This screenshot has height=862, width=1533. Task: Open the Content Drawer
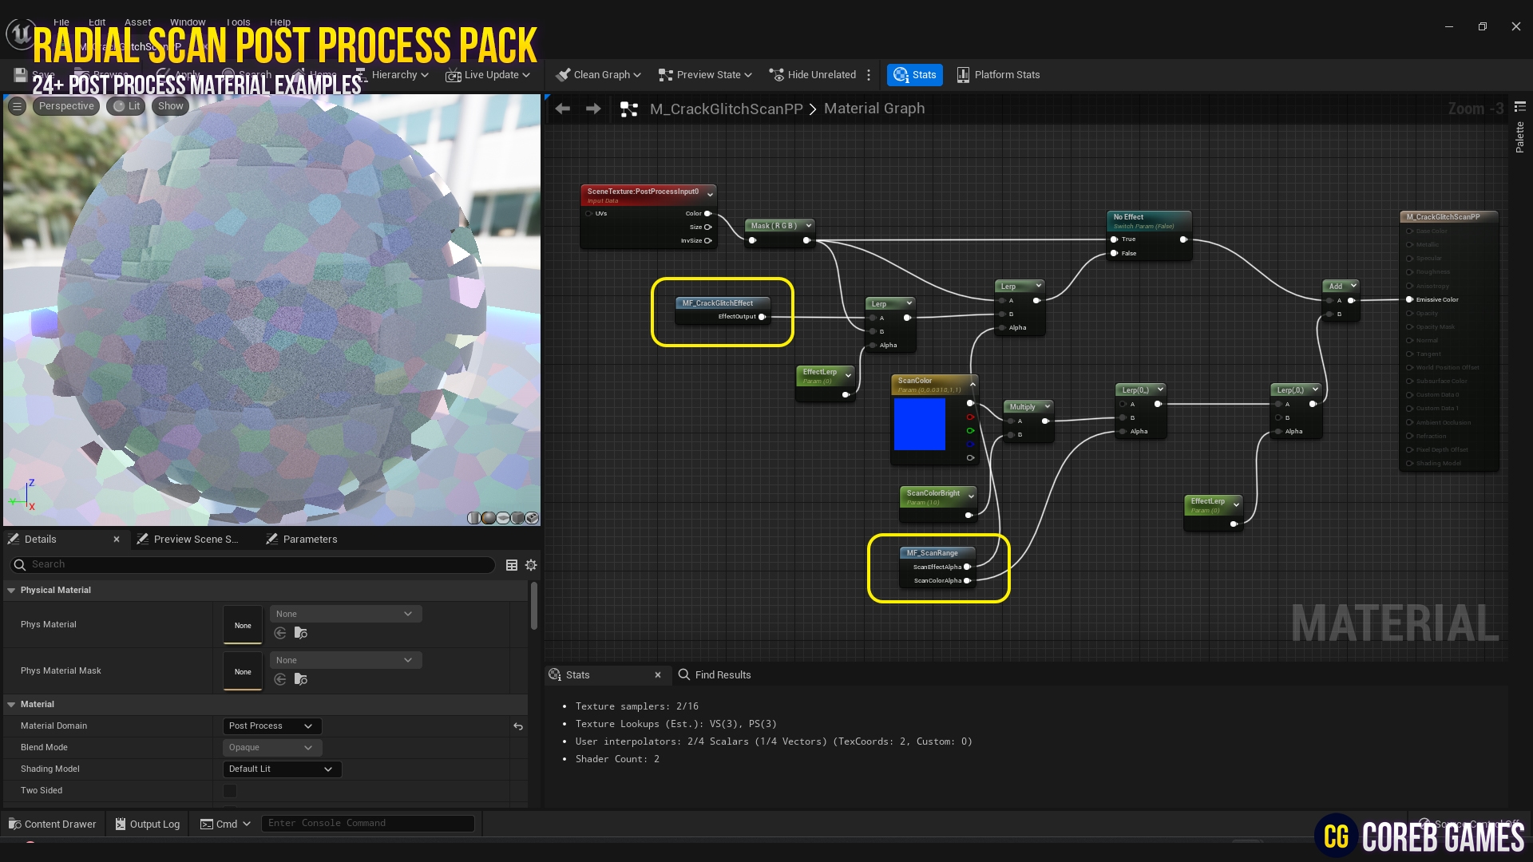tap(52, 824)
